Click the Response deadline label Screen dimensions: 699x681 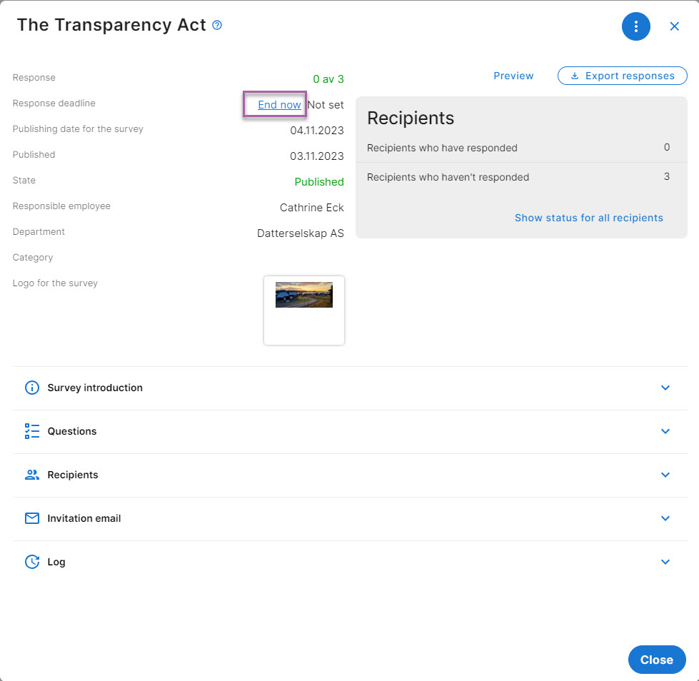click(x=54, y=104)
